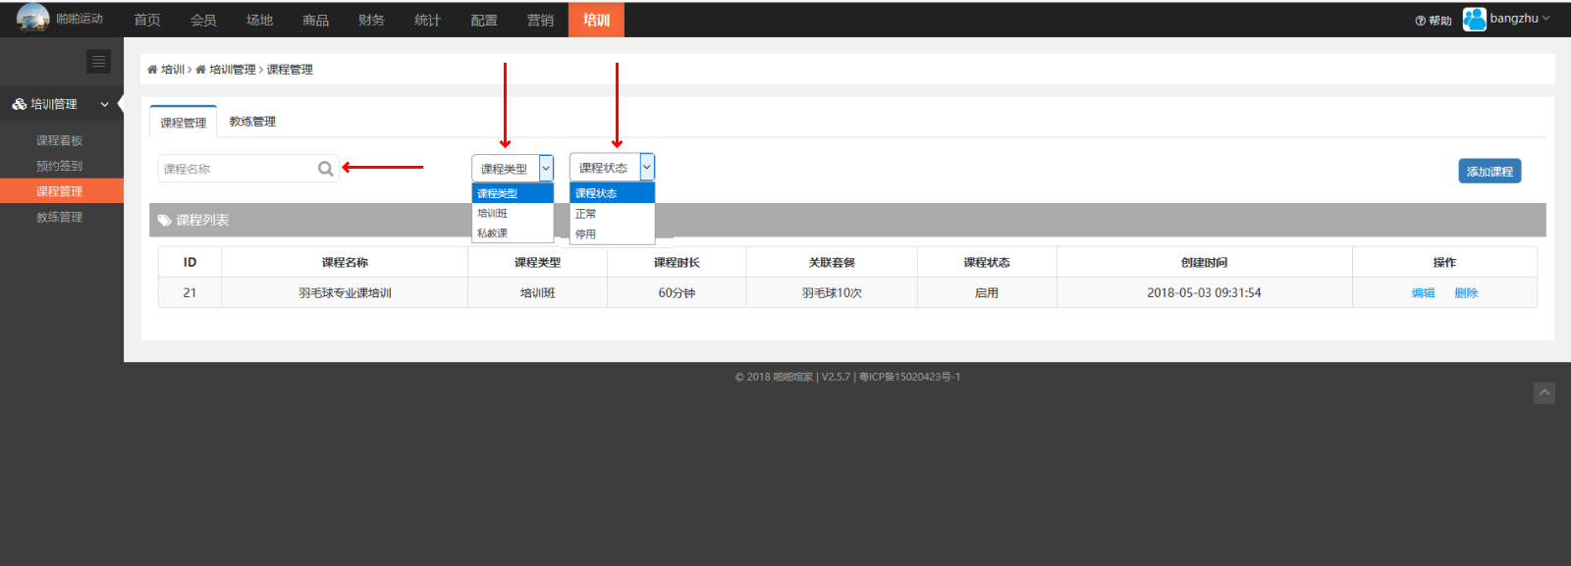Click the tag icon by 课程列表

tap(164, 221)
